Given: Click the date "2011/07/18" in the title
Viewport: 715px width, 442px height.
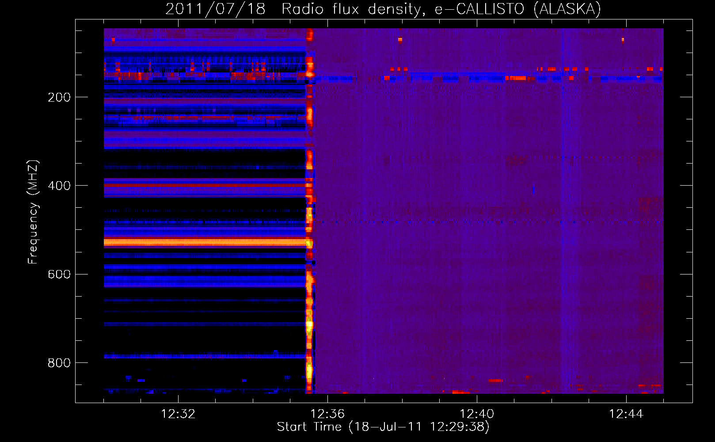Looking at the screenshot, I should click(216, 9).
